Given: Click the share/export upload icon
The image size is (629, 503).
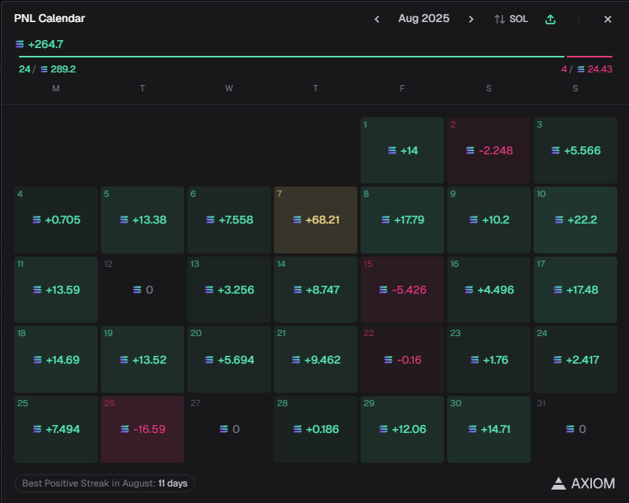Looking at the screenshot, I should point(550,19).
